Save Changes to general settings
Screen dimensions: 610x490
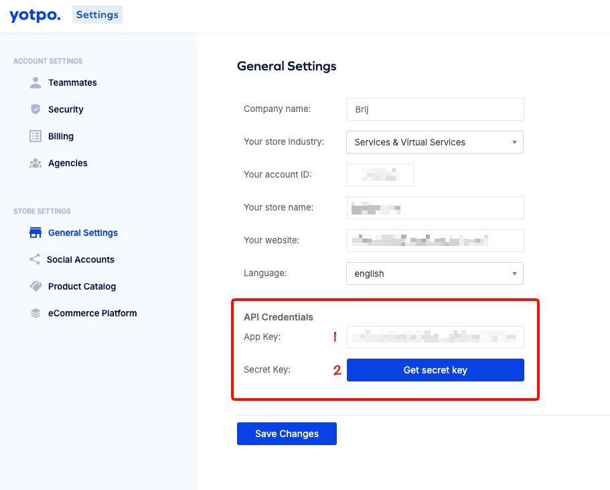coord(287,434)
